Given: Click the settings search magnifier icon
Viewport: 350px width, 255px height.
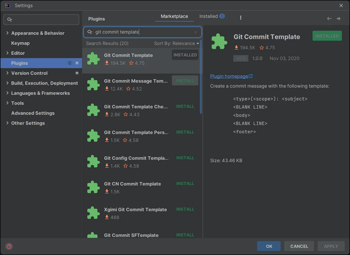Looking at the screenshot, I should [x=10, y=19].
